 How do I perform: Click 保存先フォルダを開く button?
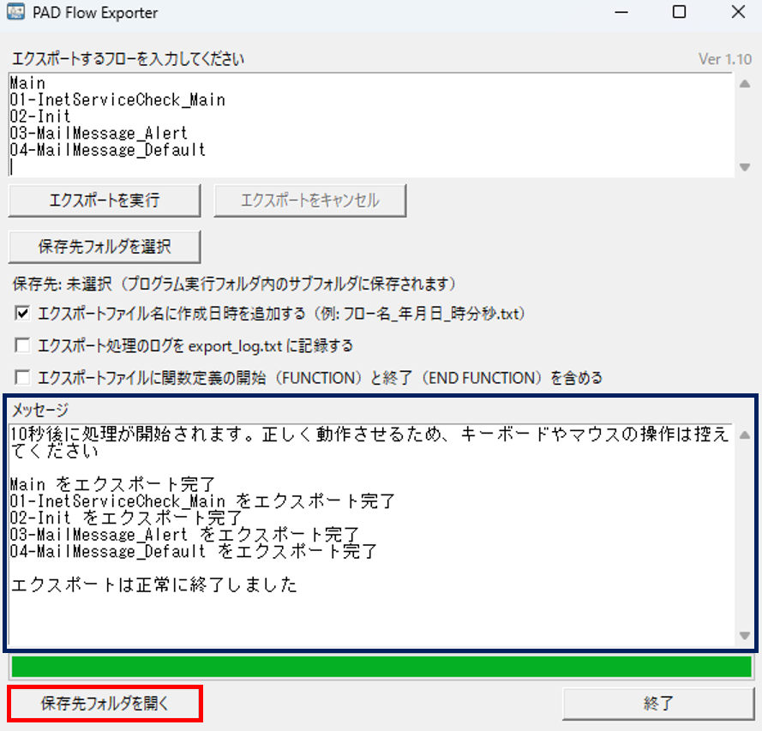105,704
